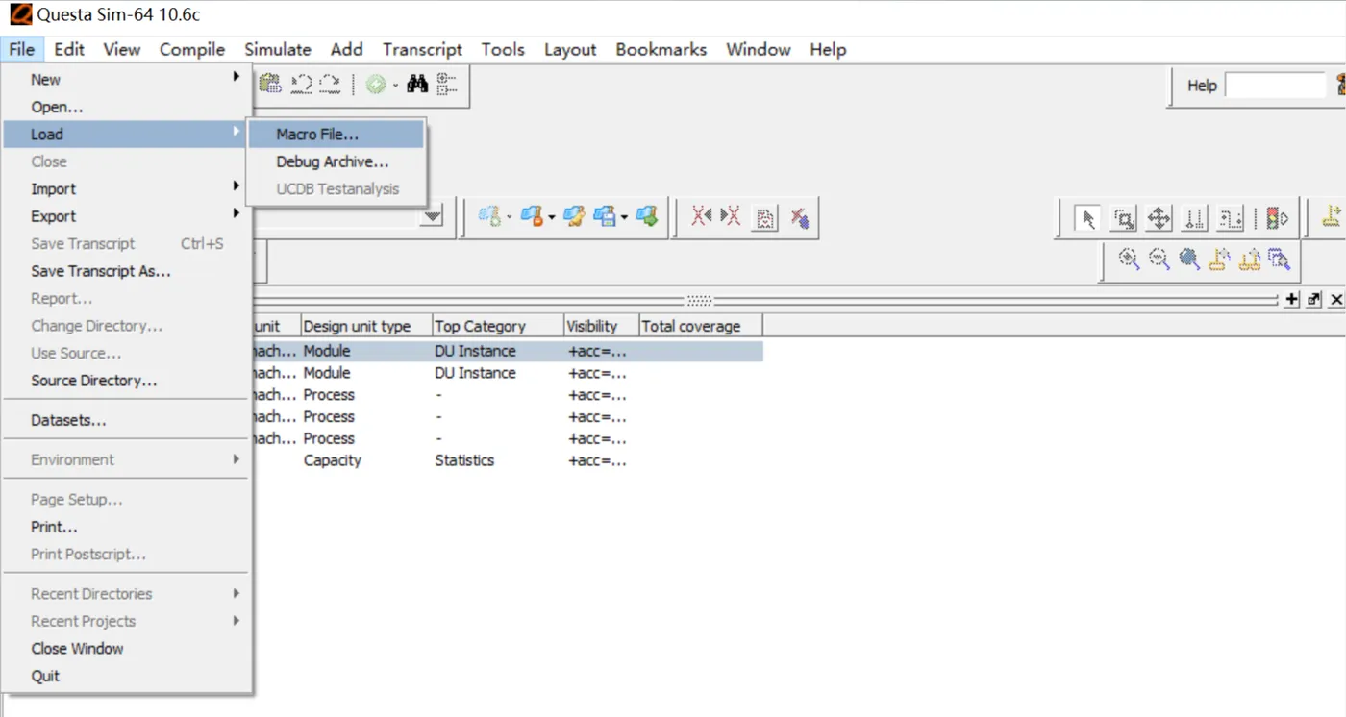Image resolution: width=1346 pixels, height=717 pixels.
Task: Click the dotted path edit-mode icon
Action: click(x=1230, y=219)
